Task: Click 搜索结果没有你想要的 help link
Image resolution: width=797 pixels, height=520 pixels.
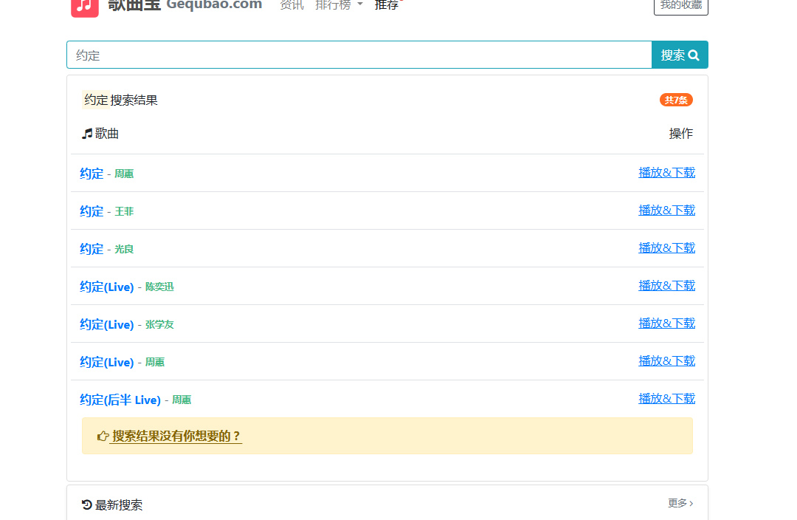Action: click(176, 437)
